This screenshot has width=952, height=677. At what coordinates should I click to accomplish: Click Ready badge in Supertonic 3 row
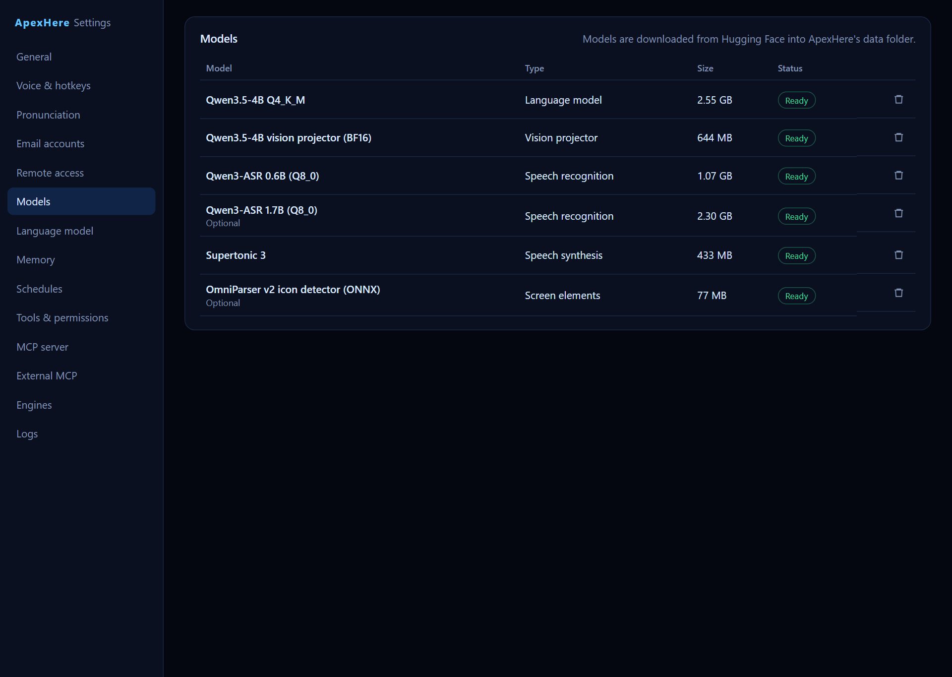tap(796, 255)
